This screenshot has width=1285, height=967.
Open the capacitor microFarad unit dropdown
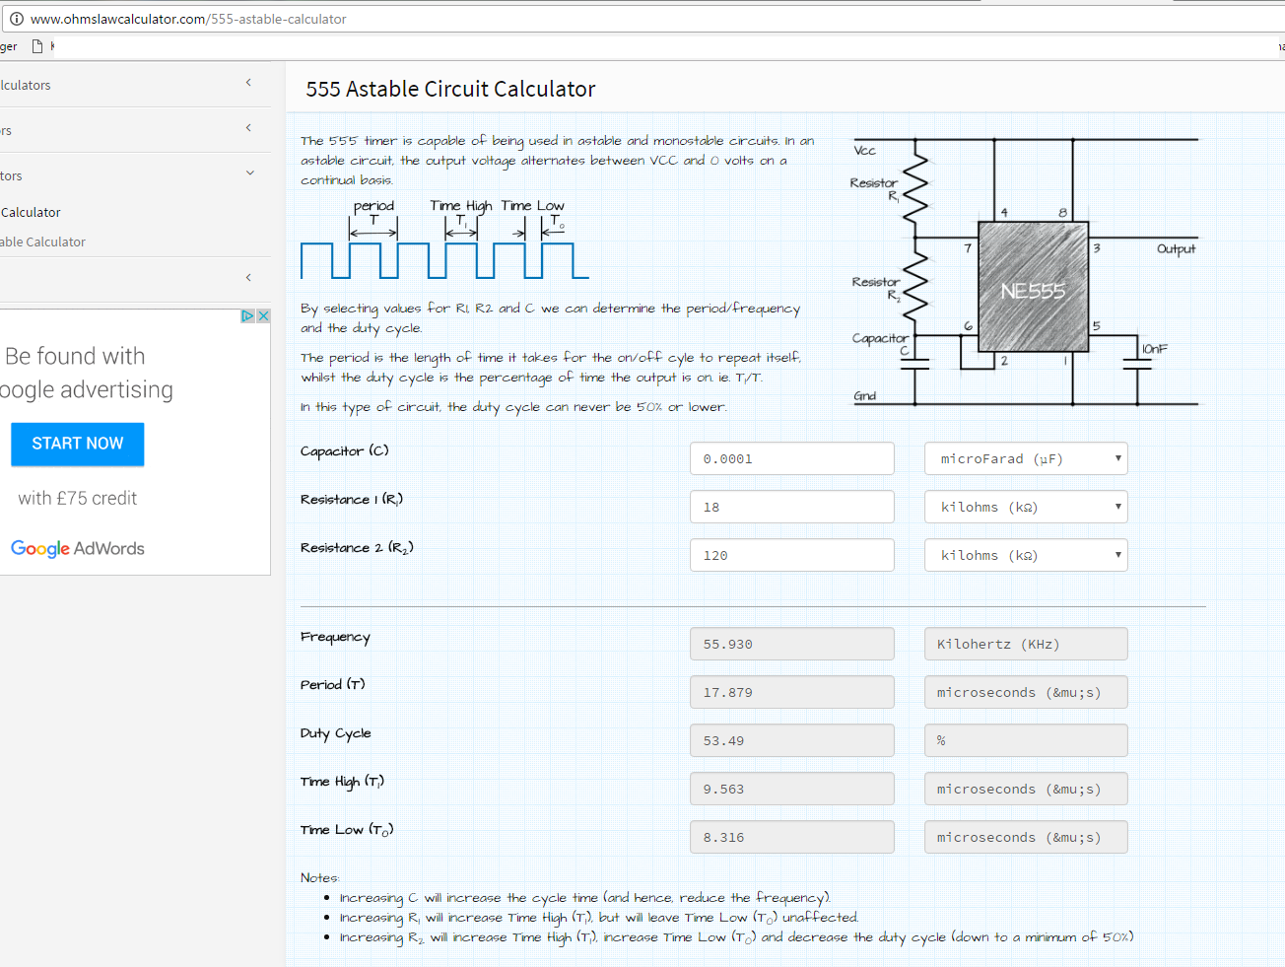[x=1026, y=458]
